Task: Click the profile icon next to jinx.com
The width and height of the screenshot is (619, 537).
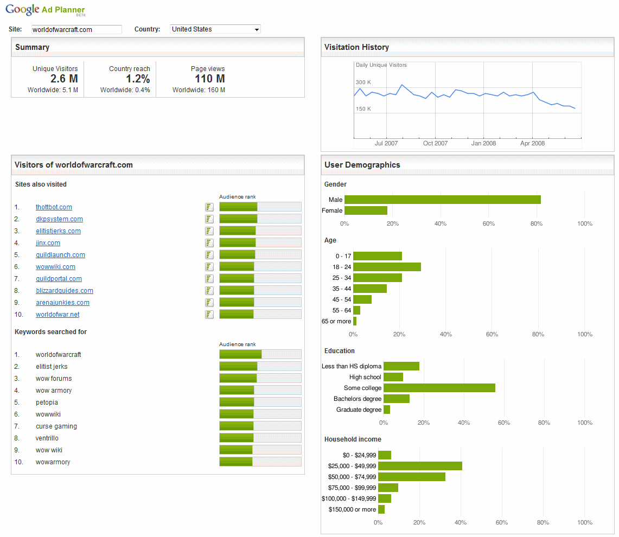Action: [209, 243]
